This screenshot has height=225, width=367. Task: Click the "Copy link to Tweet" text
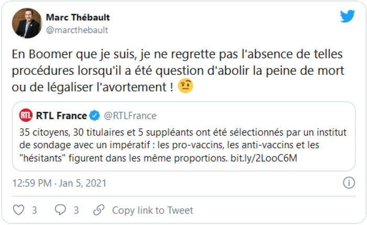(x=153, y=210)
